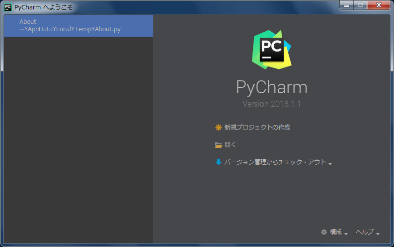The image size is (394, 247).
Task: Minimize the PyCharm welcome window
Action: (x=347, y=5)
